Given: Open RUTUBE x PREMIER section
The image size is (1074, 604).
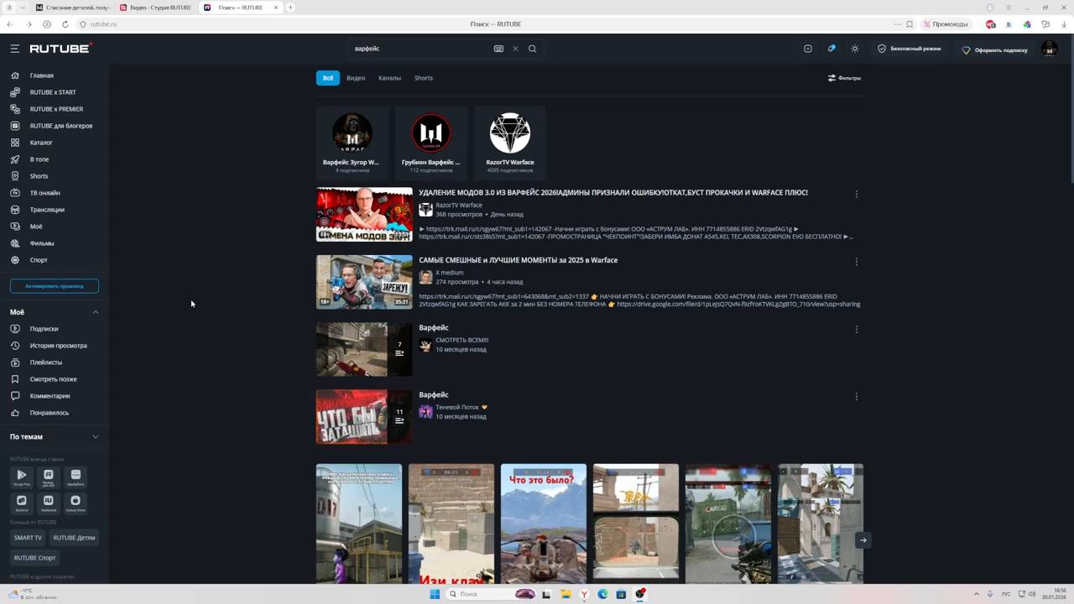Looking at the screenshot, I should click(55, 109).
